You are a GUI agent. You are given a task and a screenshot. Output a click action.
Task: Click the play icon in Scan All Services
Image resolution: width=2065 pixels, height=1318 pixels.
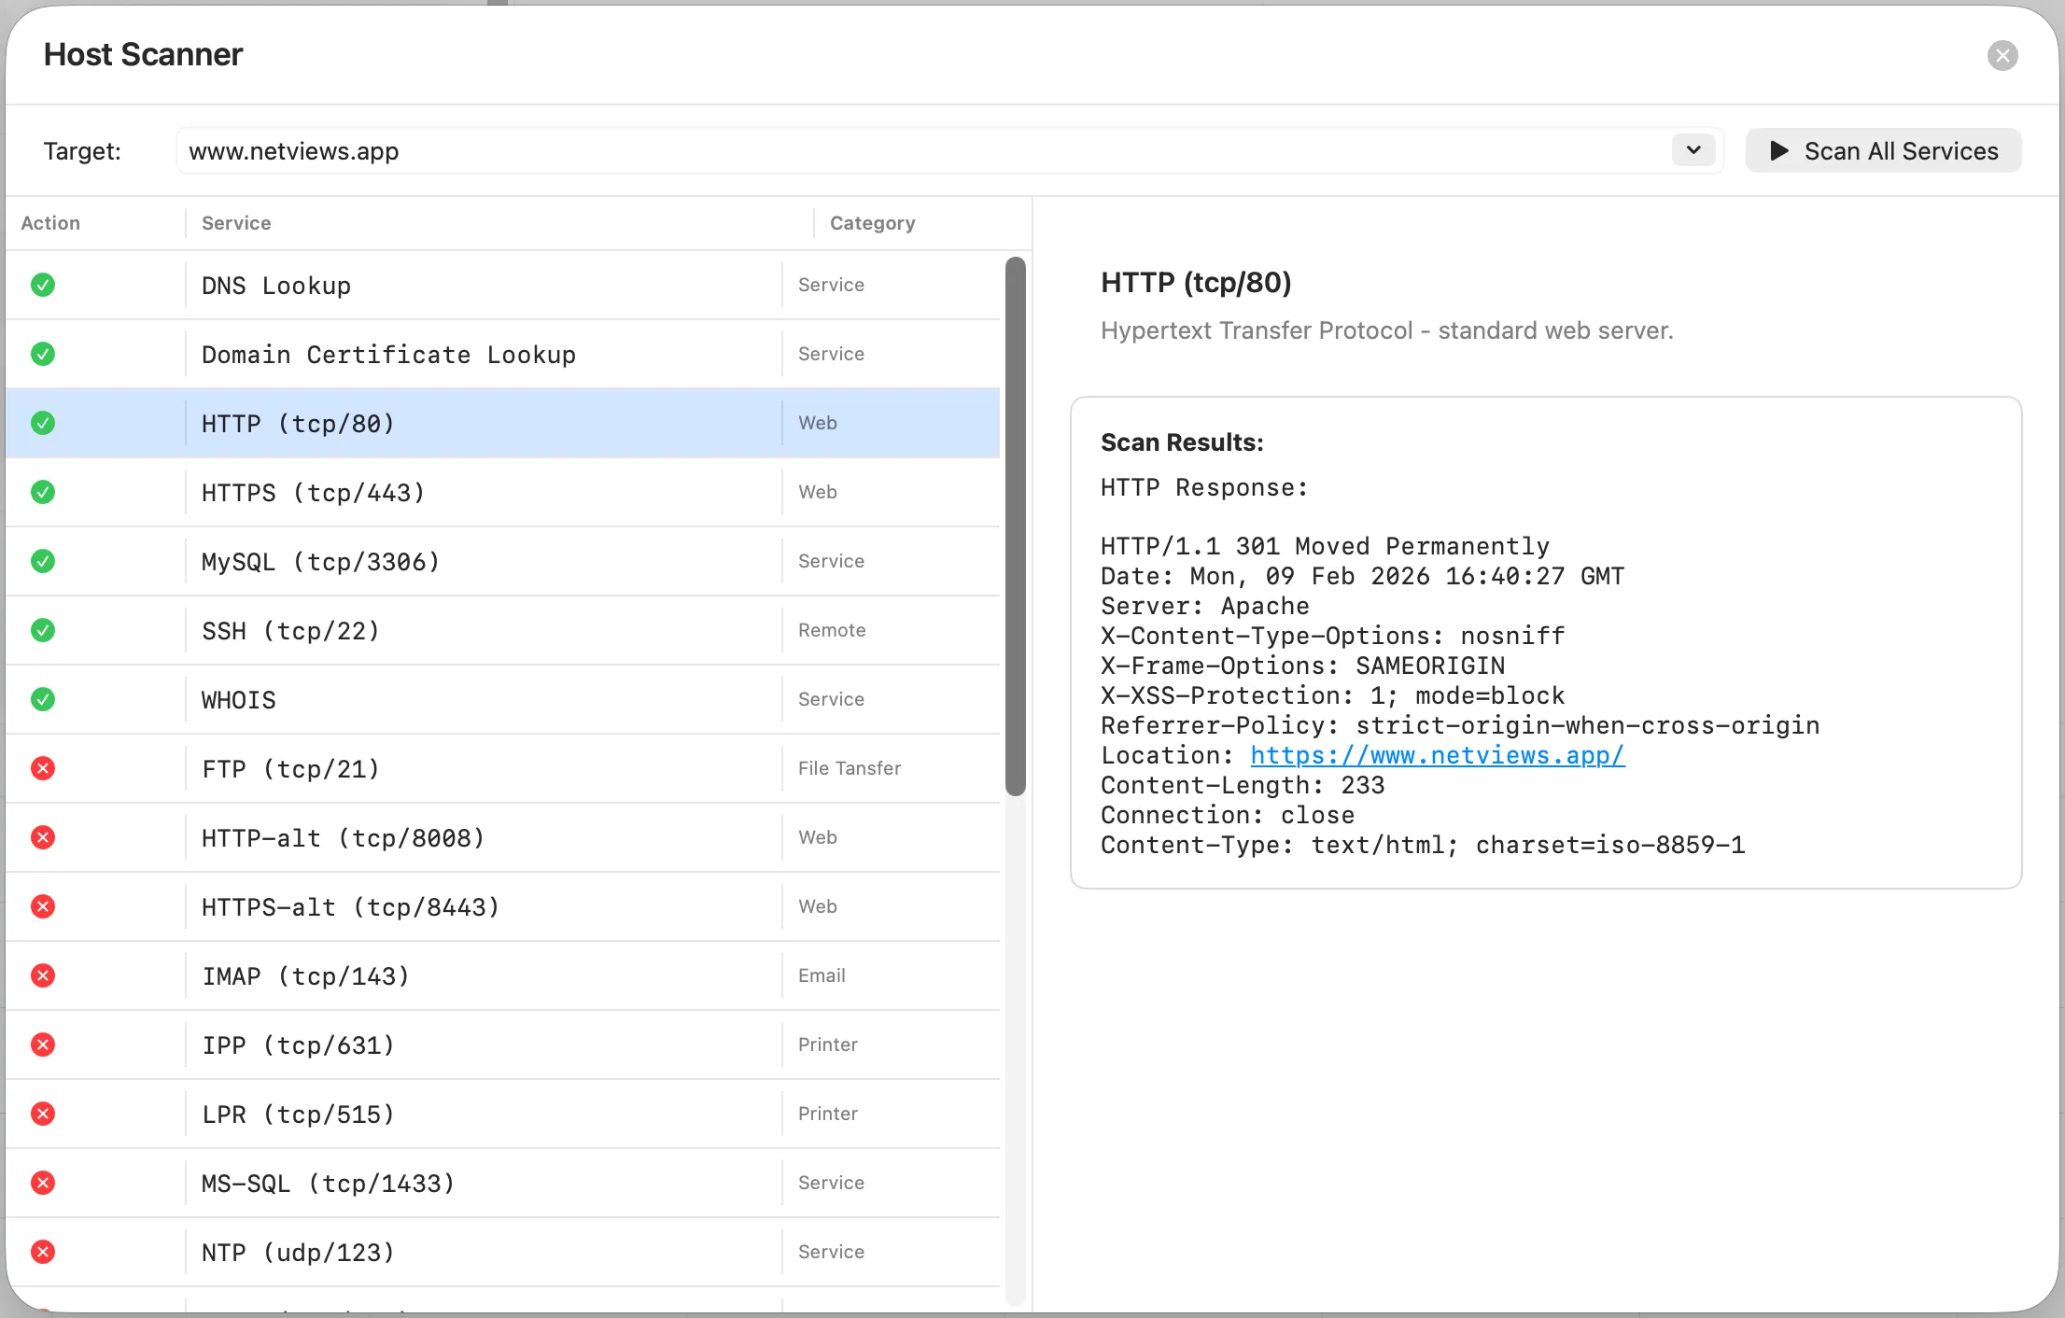[1781, 150]
